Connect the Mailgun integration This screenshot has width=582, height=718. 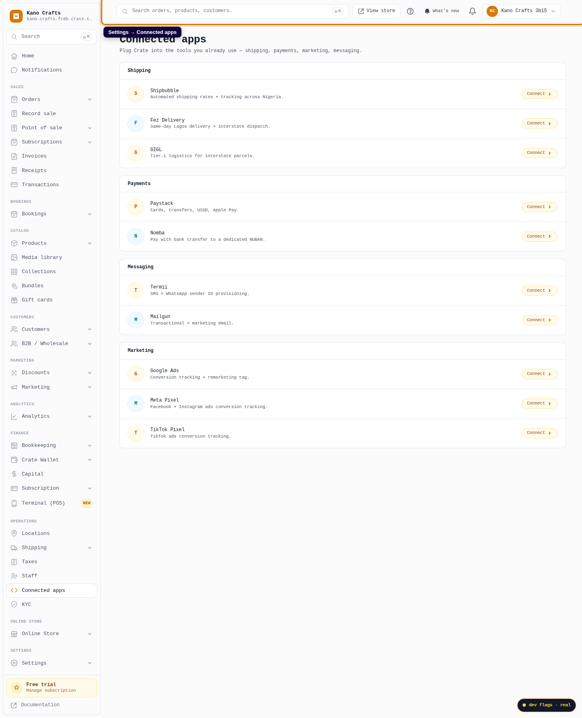click(540, 320)
